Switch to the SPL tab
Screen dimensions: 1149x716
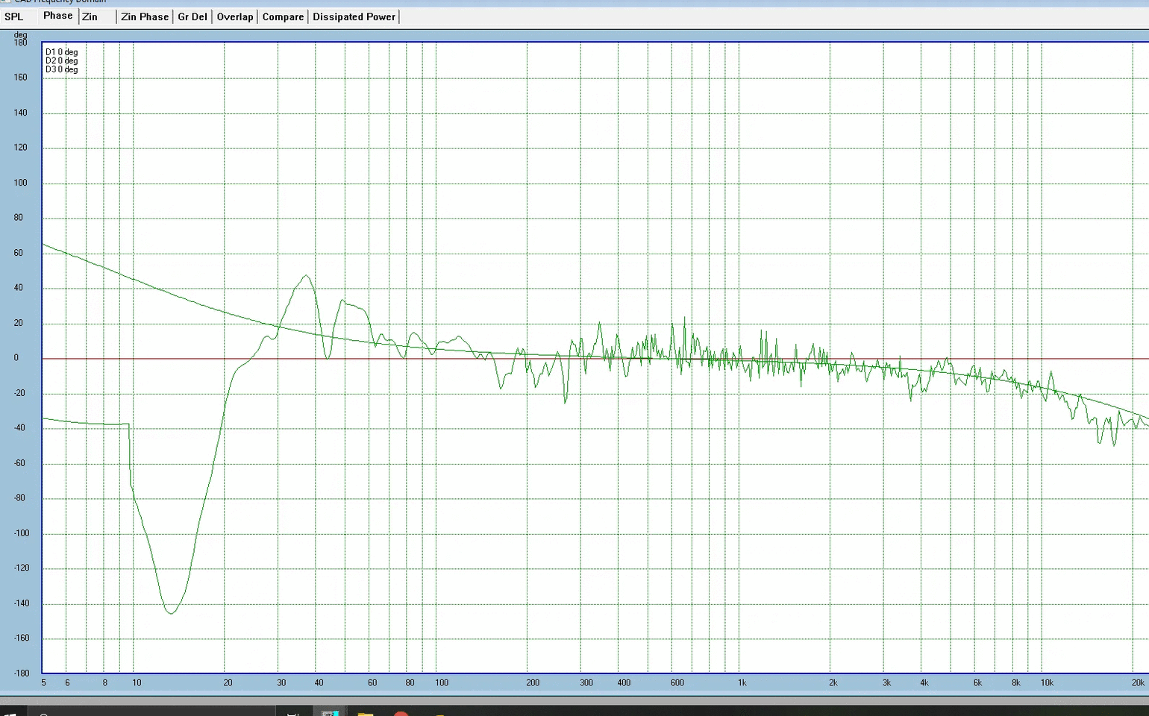coord(14,16)
